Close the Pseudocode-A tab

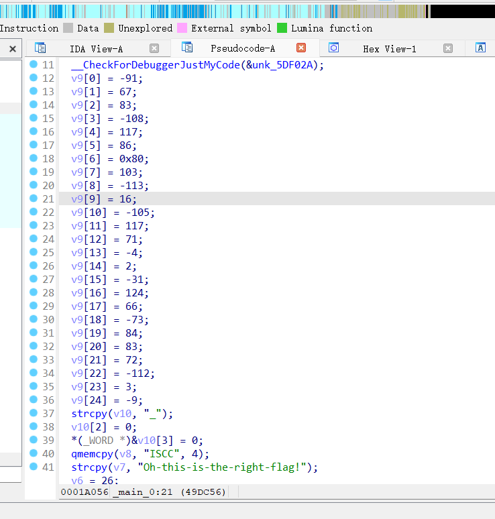click(301, 48)
